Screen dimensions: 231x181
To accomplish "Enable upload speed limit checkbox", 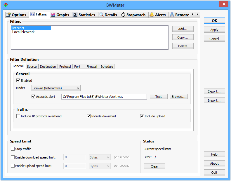I will pyautogui.click(x=13, y=166).
